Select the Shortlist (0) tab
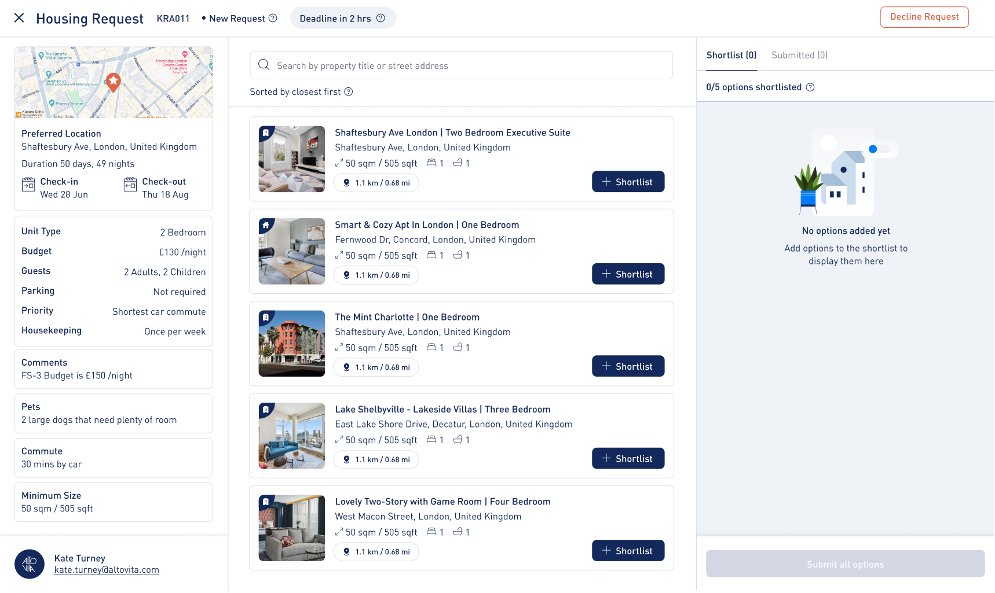The height and width of the screenshot is (593, 995). [x=731, y=55]
